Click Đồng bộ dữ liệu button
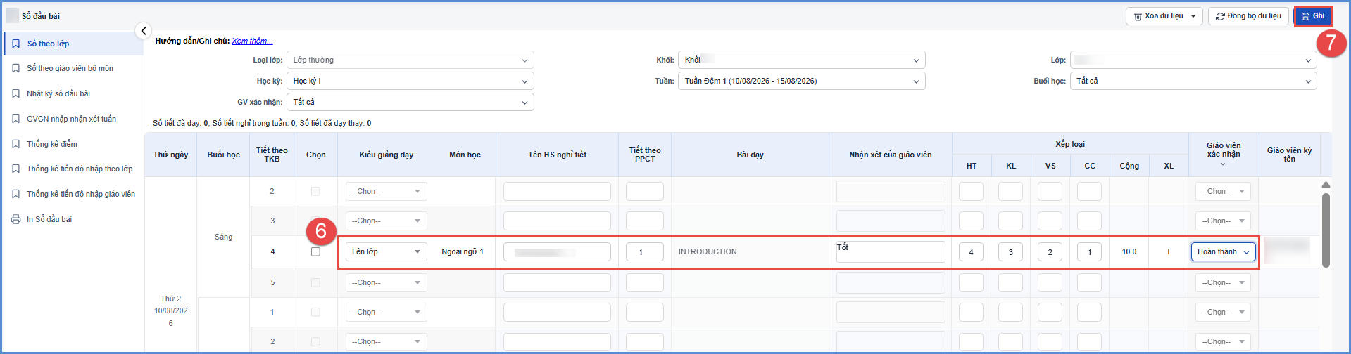Screen dimensions: 1351x354 [1248, 16]
